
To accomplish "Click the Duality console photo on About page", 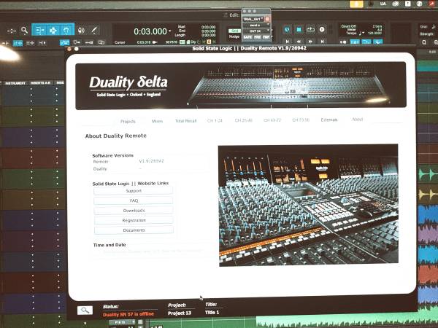I will pyautogui.click(x=308, y=205).
